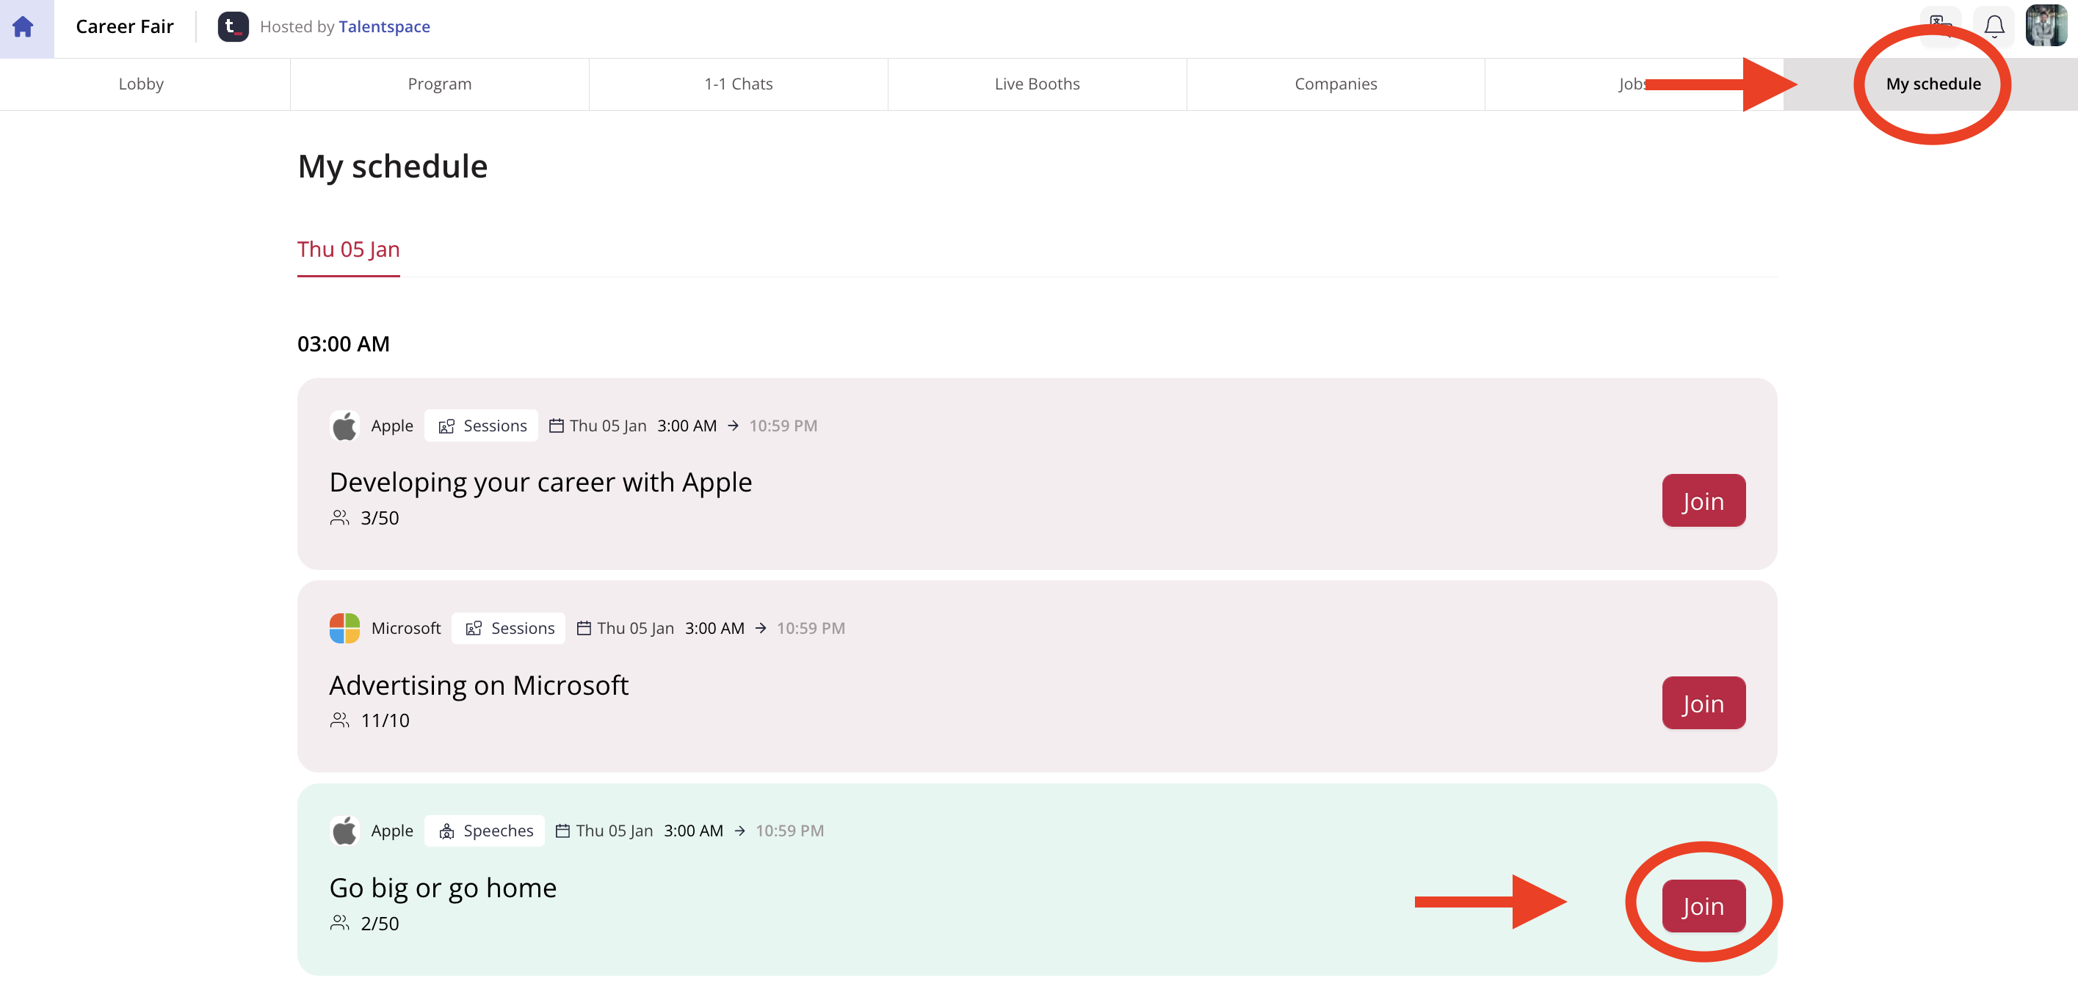The height and width of the screenshot is (986, 2078).
Task: Join Advertising on Microsoft session
Action: point(1703,703)
